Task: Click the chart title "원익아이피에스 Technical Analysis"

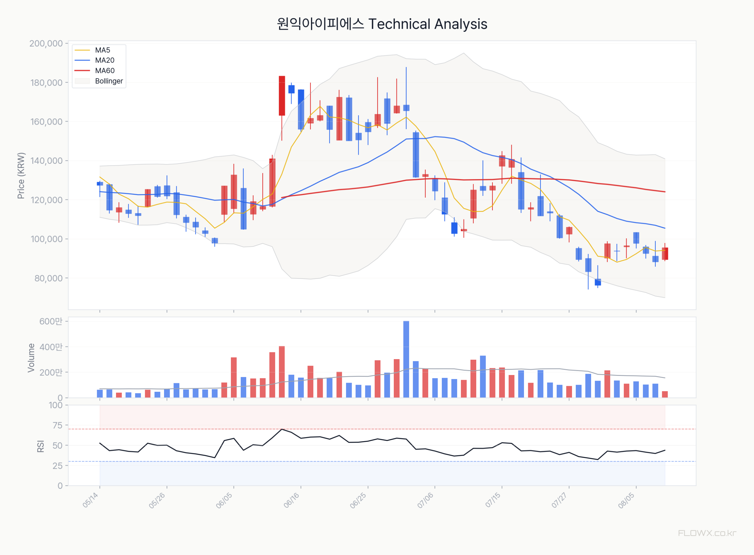Action: (x=382, y=24)
